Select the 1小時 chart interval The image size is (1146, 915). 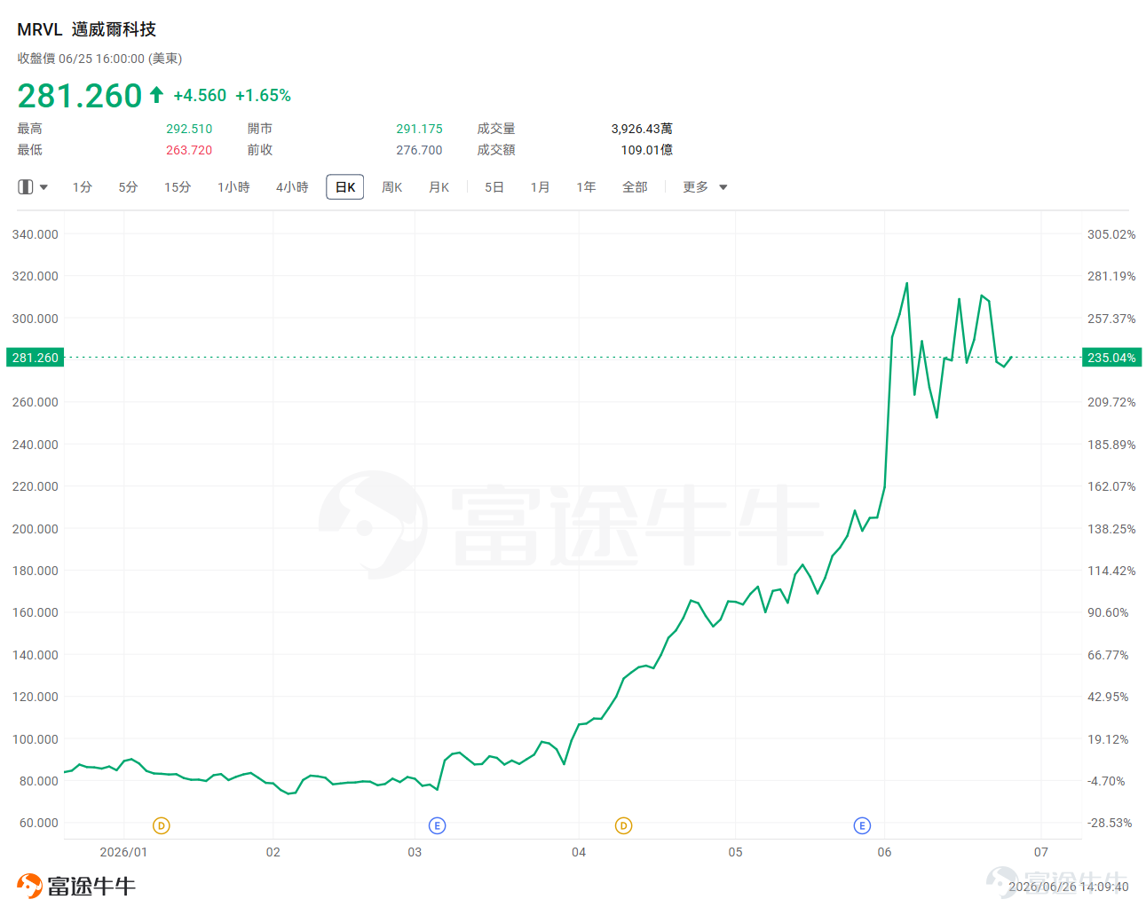[233, 187]
